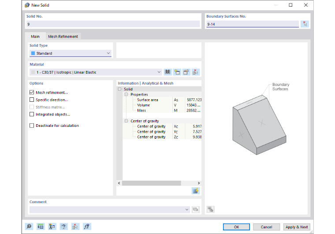This screenshot has height=234, width=335.
Task: Open the Comment dropdown arrow
Action: [187, 209]
